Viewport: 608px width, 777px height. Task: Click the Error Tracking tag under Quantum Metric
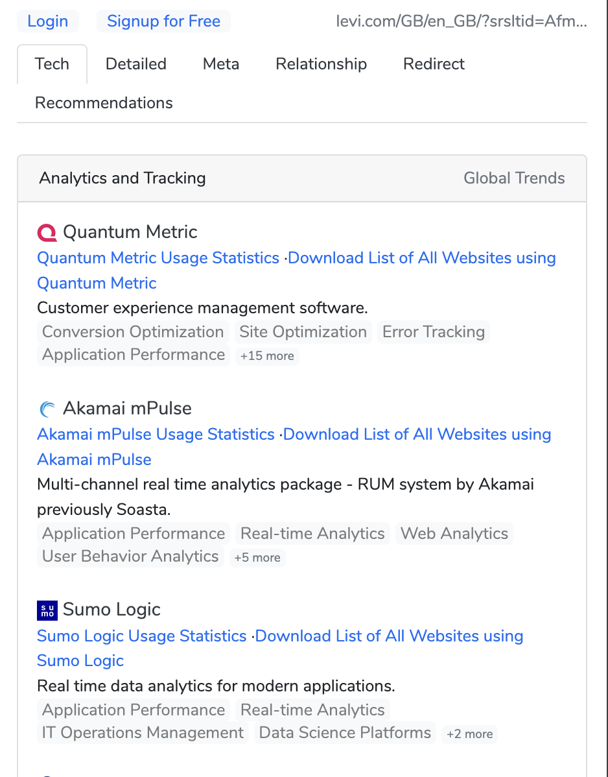(433, 331)
